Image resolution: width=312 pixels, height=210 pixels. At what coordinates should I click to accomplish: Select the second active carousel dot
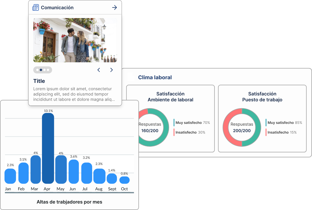pos(41,70)
